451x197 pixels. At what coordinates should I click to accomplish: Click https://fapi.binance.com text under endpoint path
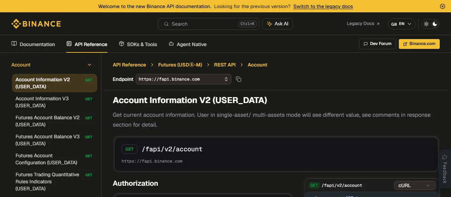[152, 161]
